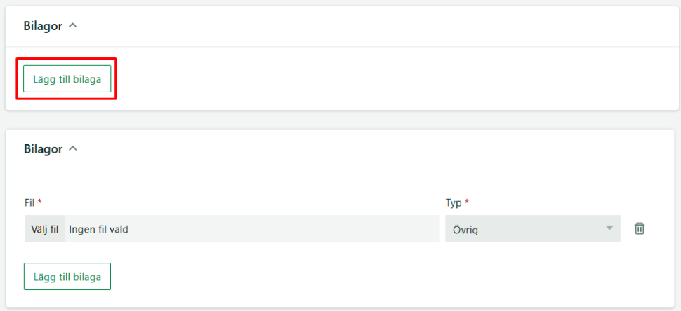Collapse the second Bilagor section chevron
Image resolution: width=681 pixels, height=311 pixels.
click(x=73, y=149)
